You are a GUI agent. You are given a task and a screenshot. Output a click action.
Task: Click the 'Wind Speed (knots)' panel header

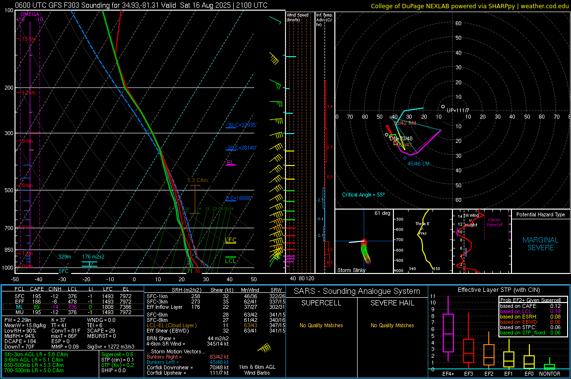[x=297, y=17]
